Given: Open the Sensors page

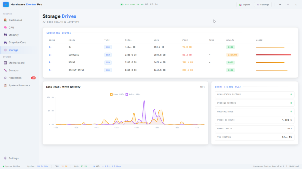Looking at the screenshot, I should [19, 70].
